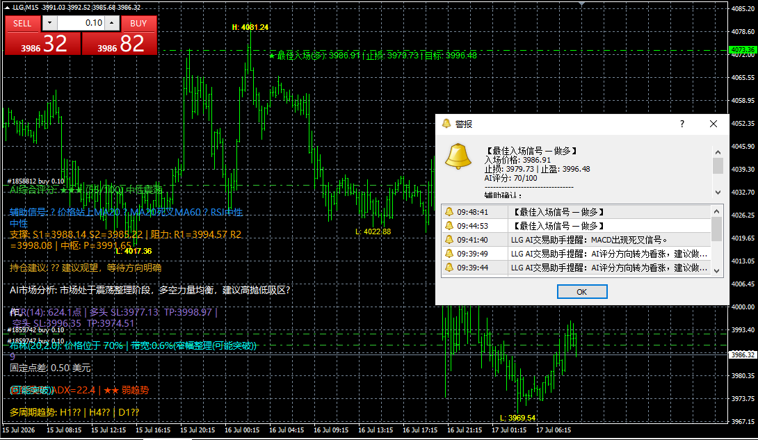758x440 pixels.
Task: Select the 09:48:41 alert entry
Action: (x=576, y=212)
